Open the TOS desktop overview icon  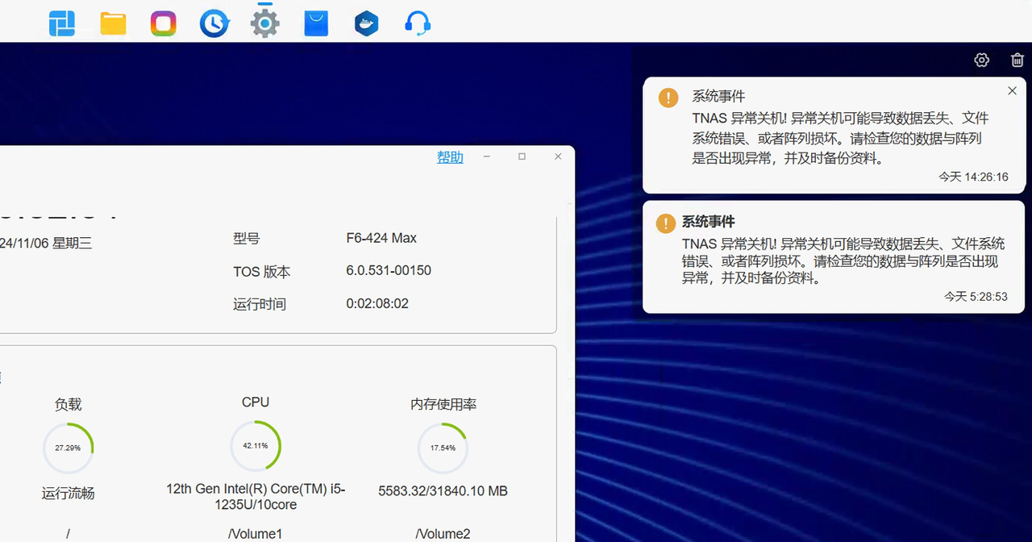point(62,23)
